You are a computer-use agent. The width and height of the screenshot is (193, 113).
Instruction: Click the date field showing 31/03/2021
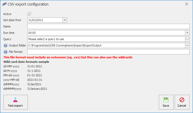45,20
